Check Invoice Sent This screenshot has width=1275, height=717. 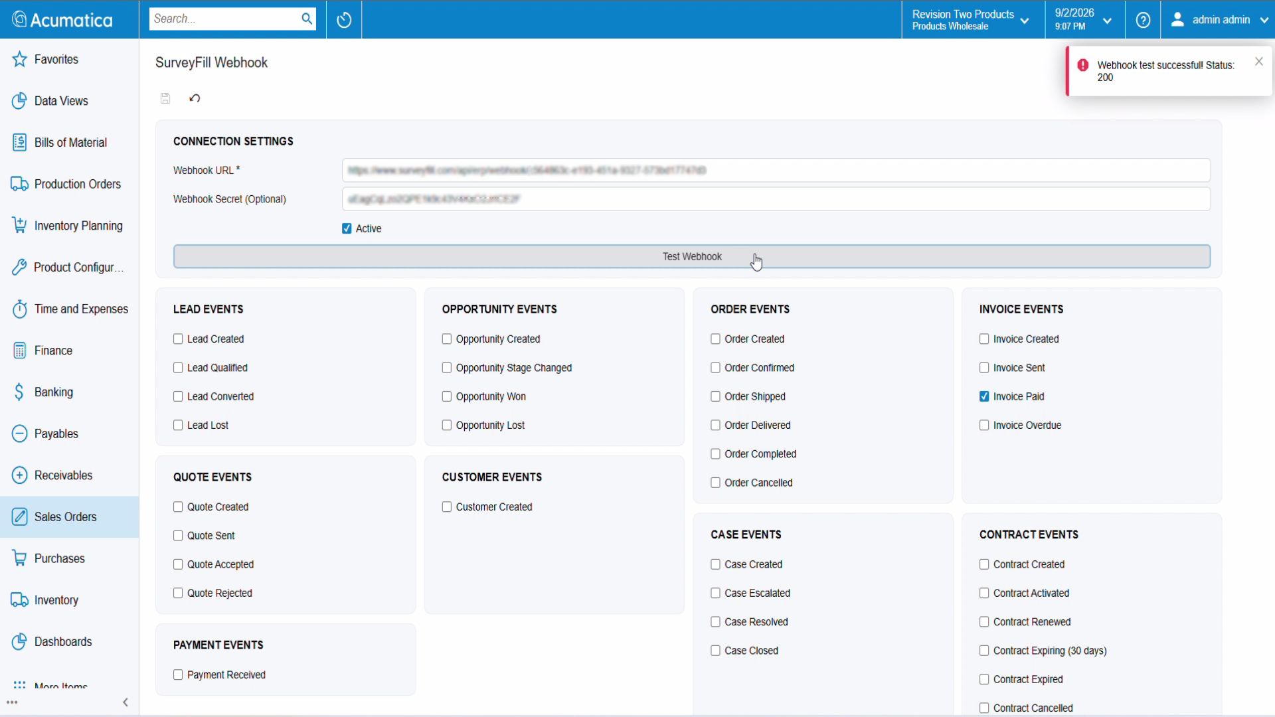pos(984,368)
